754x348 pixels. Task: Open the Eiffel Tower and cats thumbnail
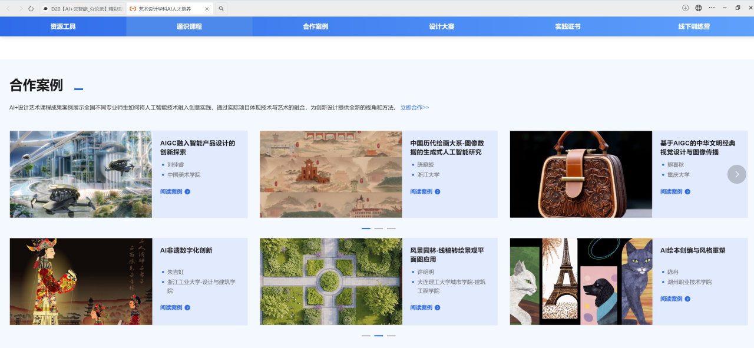[581, 281]
